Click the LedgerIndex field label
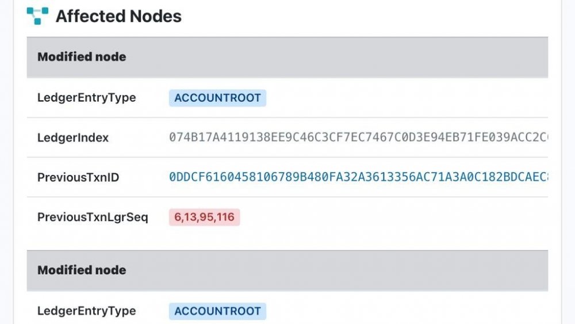The image size is (575, 324). pyautogui.click(x=73, y=138)
